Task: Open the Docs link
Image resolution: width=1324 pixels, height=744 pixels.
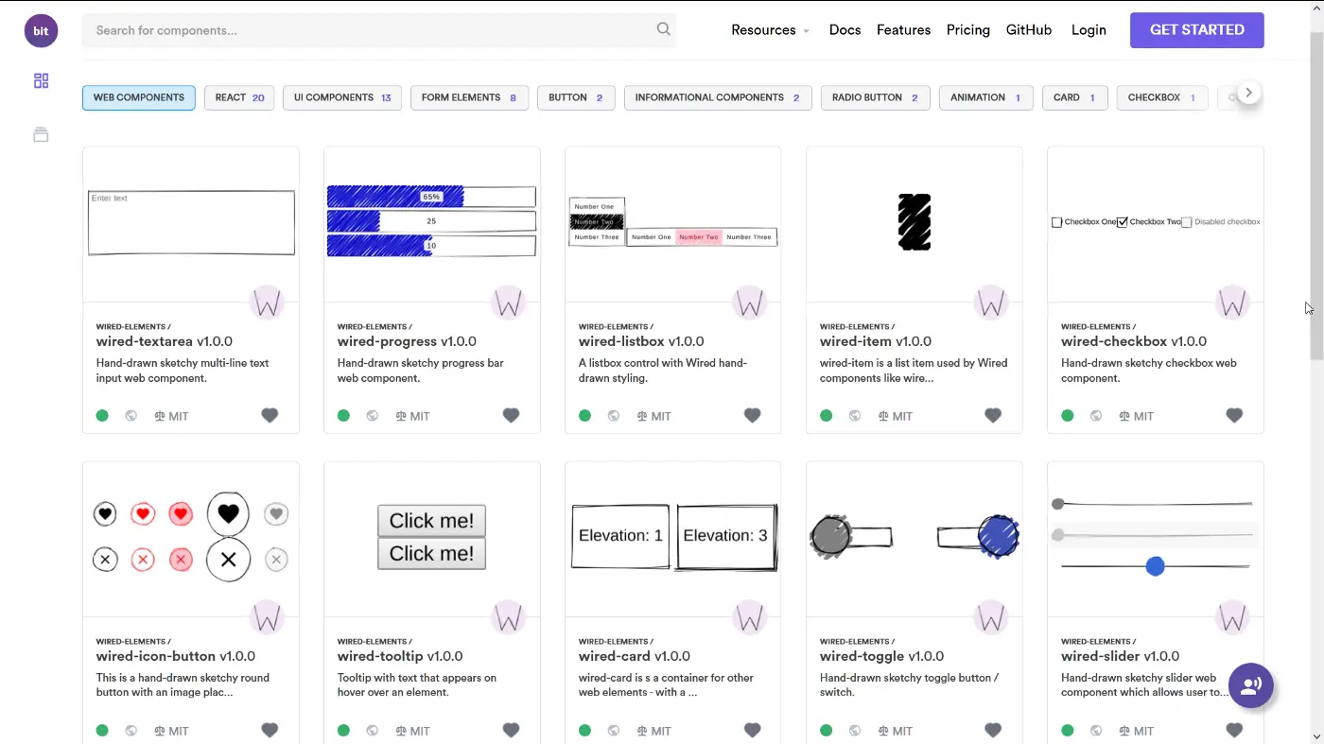Action: (x=845, y=30)
